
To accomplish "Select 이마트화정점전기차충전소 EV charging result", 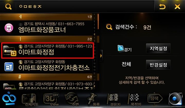I will click(47, 66).
